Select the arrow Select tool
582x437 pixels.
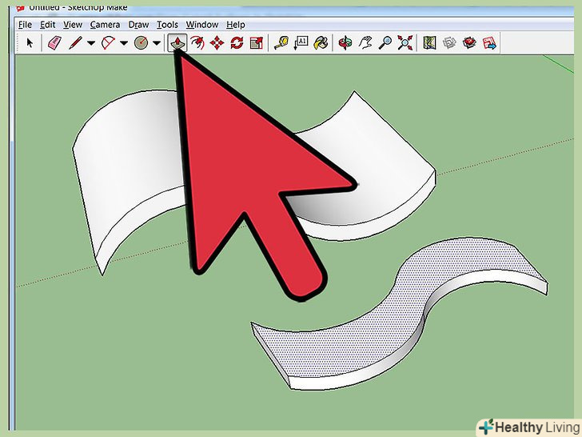point(30,42)
